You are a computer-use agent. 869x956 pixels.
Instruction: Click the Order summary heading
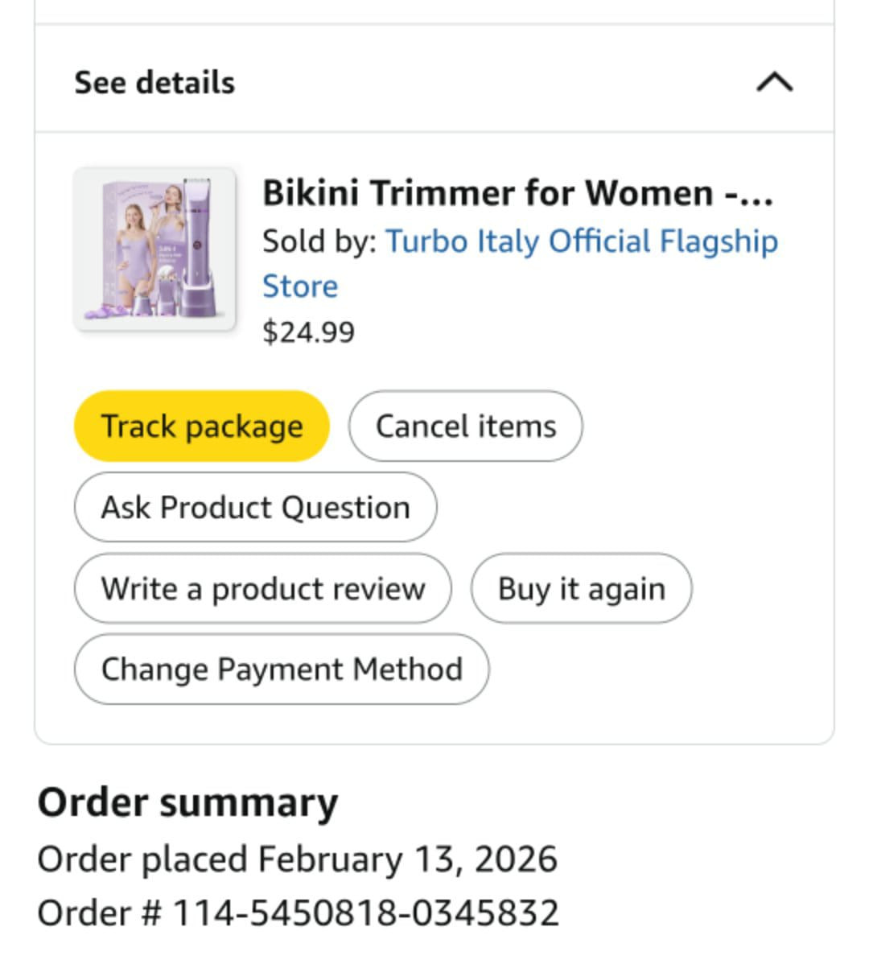click(x=187, y=803)
